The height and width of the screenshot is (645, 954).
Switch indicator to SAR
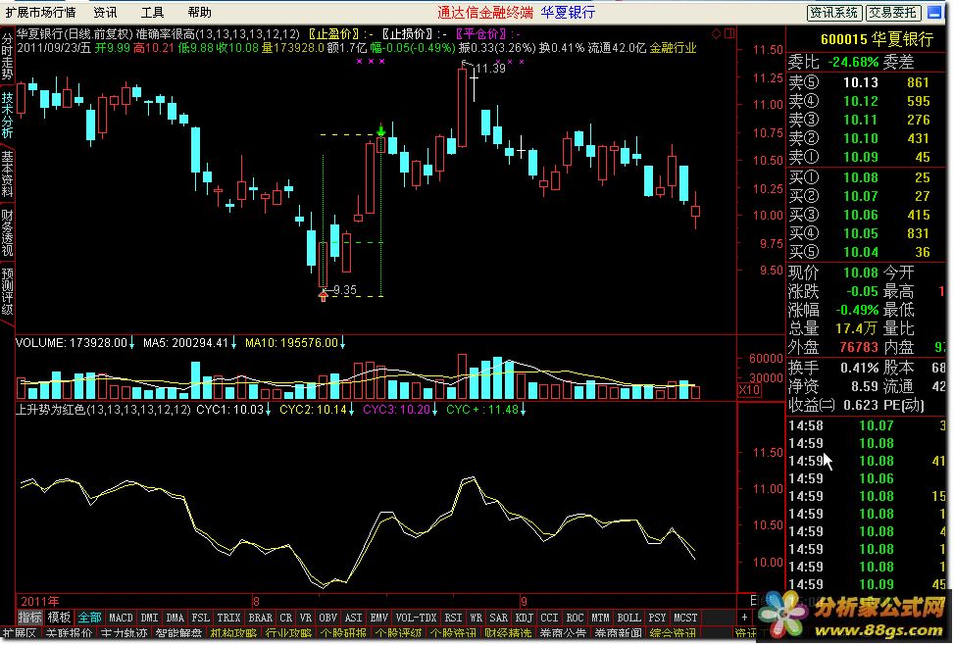(x=498, y=618)
